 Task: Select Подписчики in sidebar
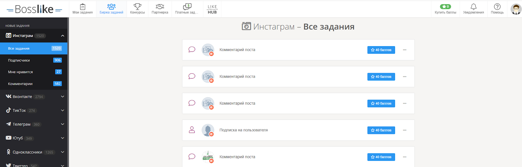click(x=34, y=60)
